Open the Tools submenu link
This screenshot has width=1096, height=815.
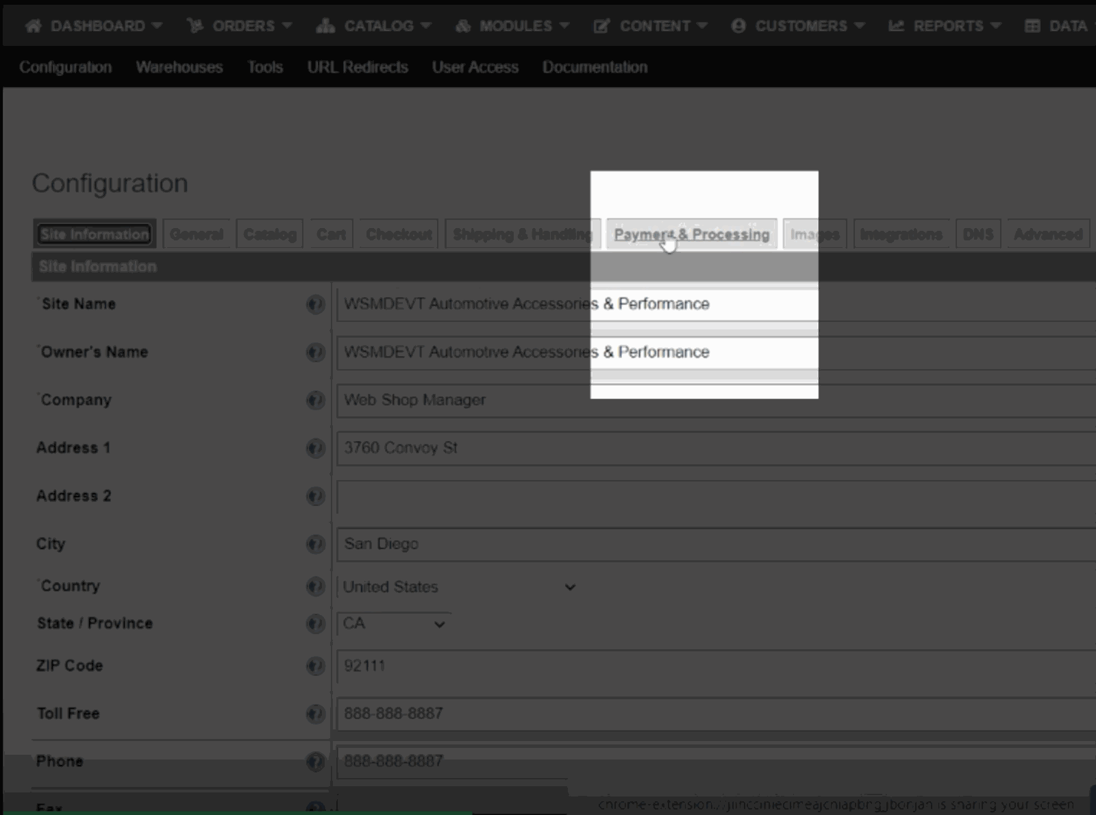pyautogui.click(x=265, y=67)
